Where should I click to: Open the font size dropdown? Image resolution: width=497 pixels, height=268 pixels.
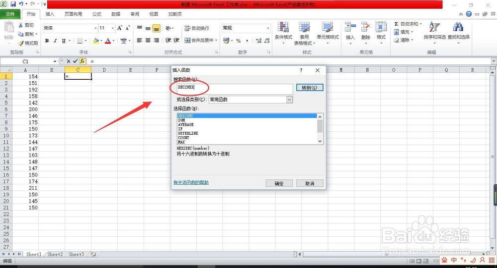[x=112, y=28]
